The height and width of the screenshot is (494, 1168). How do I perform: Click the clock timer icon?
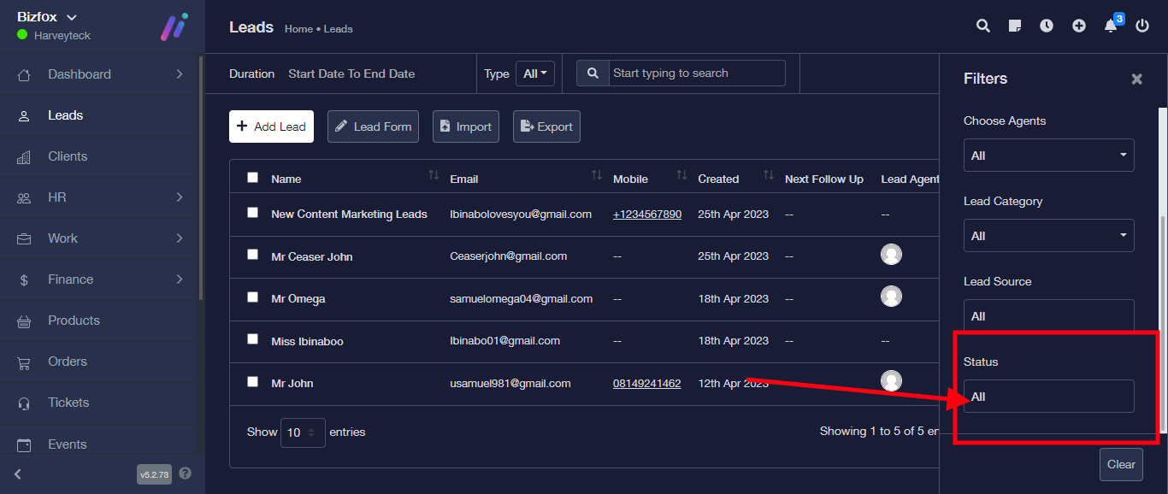[1047, 26]
